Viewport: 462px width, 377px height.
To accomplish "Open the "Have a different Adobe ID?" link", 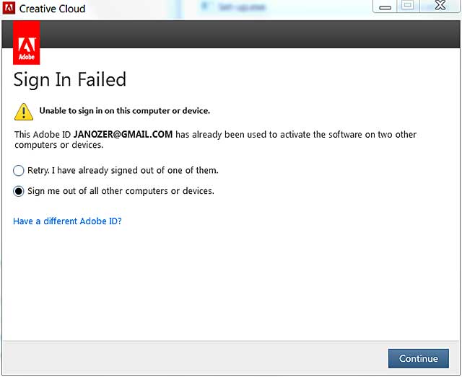I will pos(67,221).
